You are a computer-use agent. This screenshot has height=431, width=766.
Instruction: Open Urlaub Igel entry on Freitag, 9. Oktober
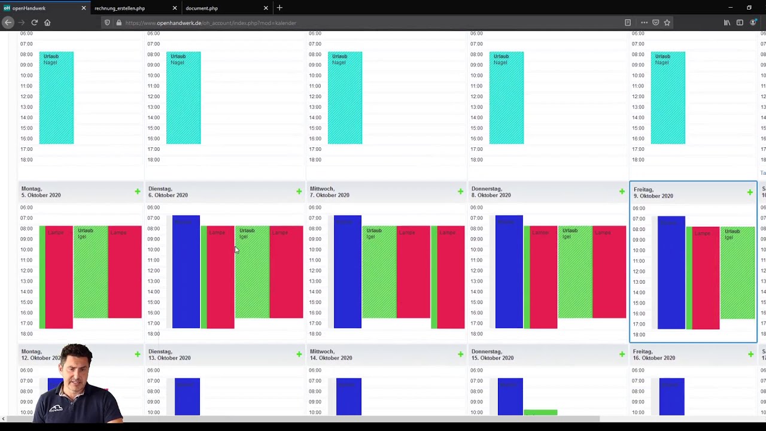(738, 273)
